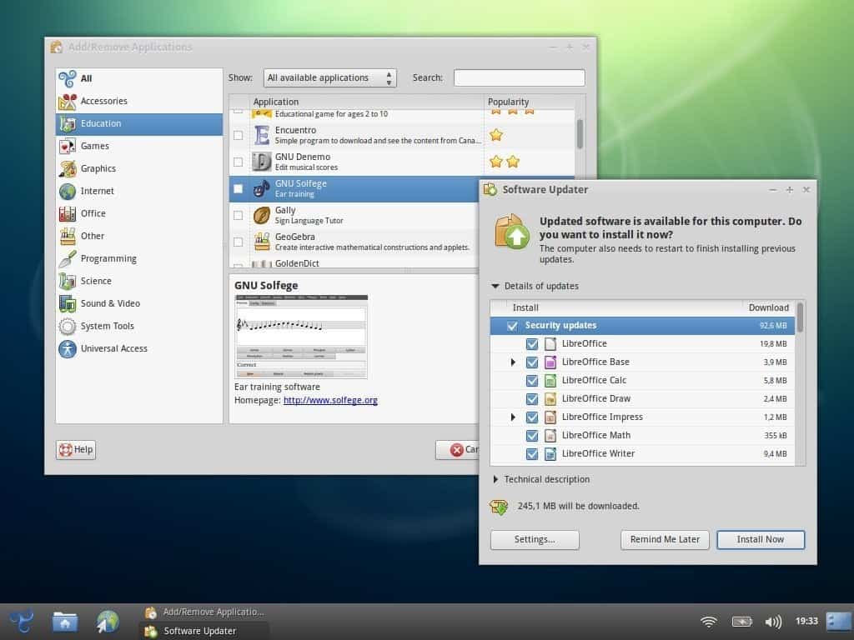
Task: Open the Internet globe category
Action: (x=68, y=191)
